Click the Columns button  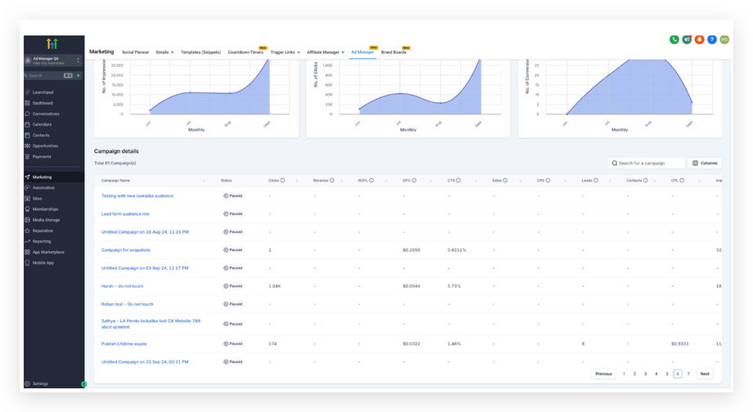(705, 163)
